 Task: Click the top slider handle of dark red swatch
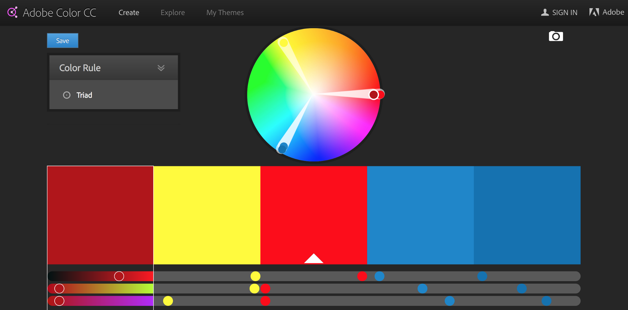119,276
